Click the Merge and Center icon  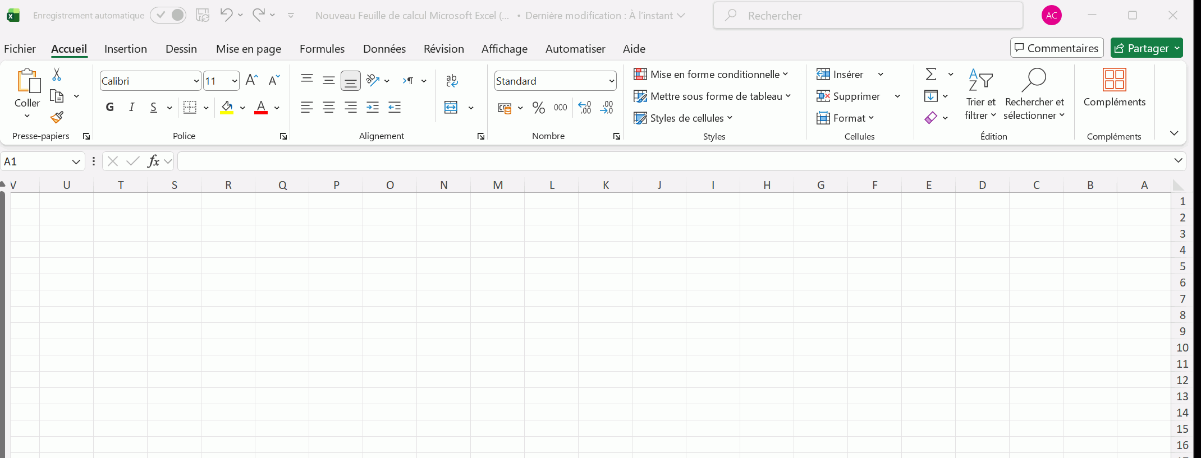pyautogui.click(x=451, y=107)
